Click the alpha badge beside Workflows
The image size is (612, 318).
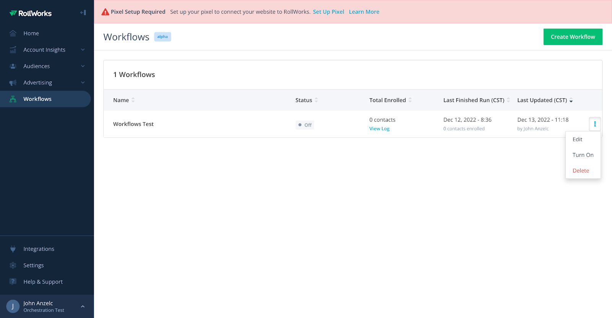[x=163, y=37]
